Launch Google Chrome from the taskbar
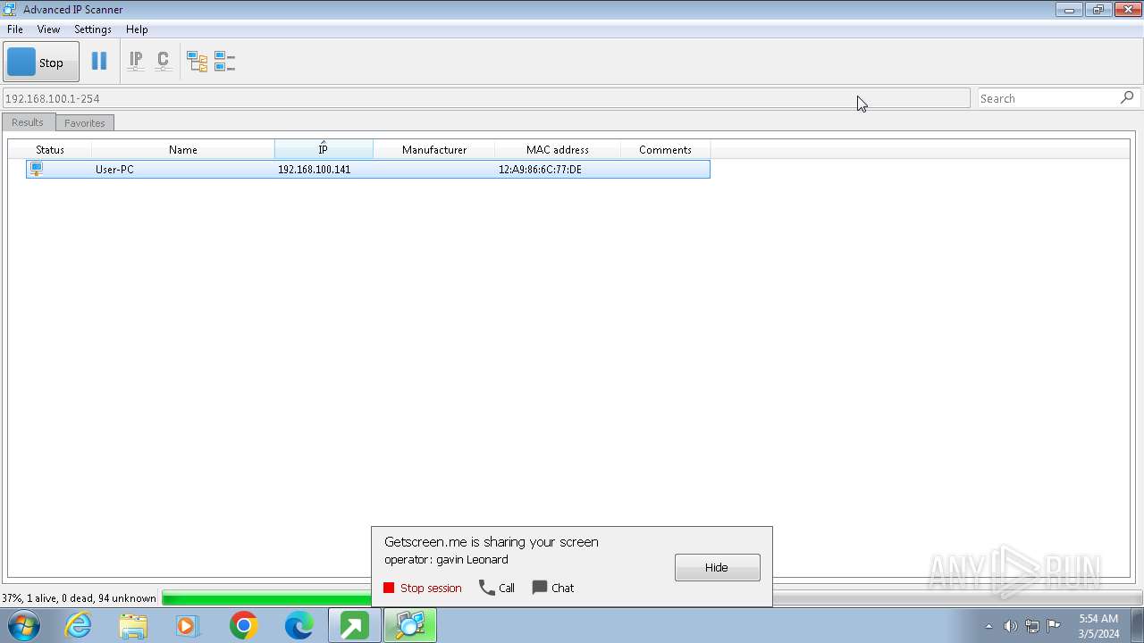 tap(243, 625)
